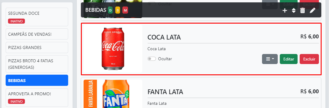Click the pencil edit icon in BEBIDAS header
This screenshot has width=329, height=108.
tap(313, 10)
